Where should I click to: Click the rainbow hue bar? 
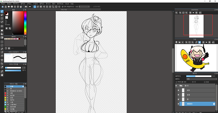[x=25, y=23]
